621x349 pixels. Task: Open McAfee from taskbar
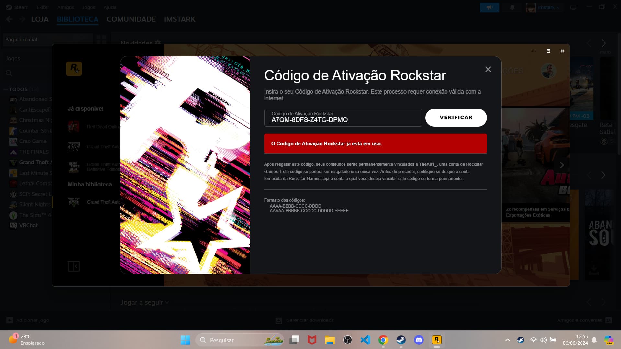(x=312, y=340)
